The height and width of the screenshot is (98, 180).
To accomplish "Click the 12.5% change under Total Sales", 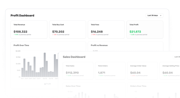I will tap(68, 76).
